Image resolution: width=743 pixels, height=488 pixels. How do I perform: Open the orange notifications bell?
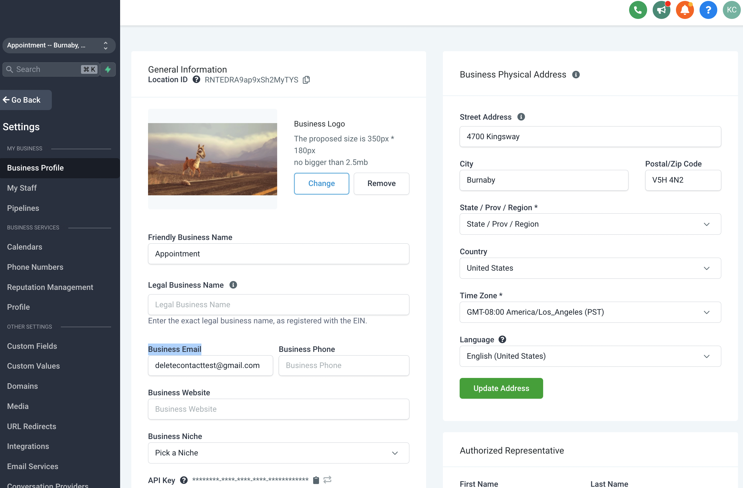684,10
